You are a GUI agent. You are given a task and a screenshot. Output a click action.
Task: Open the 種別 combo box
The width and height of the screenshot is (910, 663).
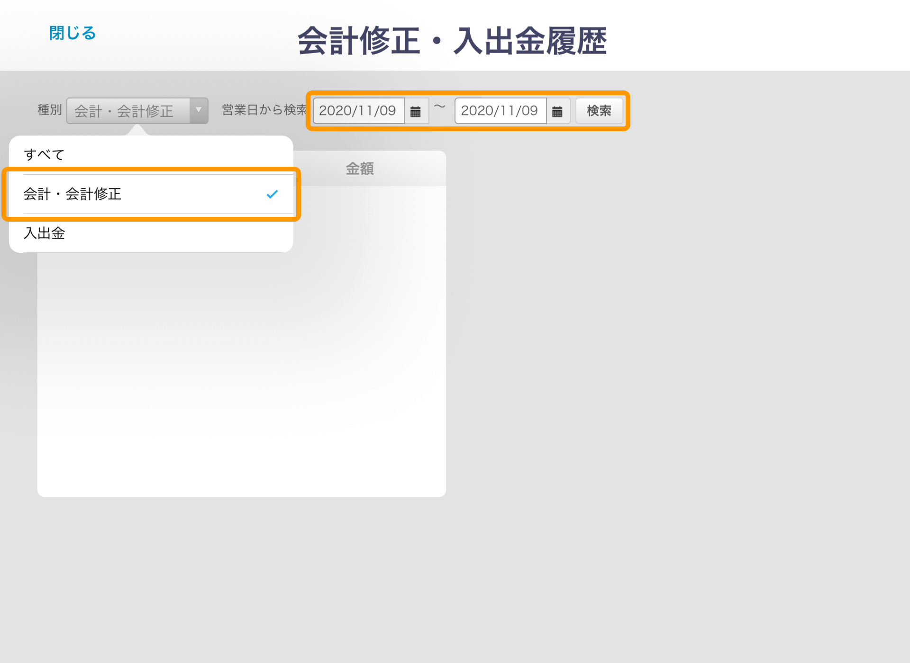click(x=128, y=111)
